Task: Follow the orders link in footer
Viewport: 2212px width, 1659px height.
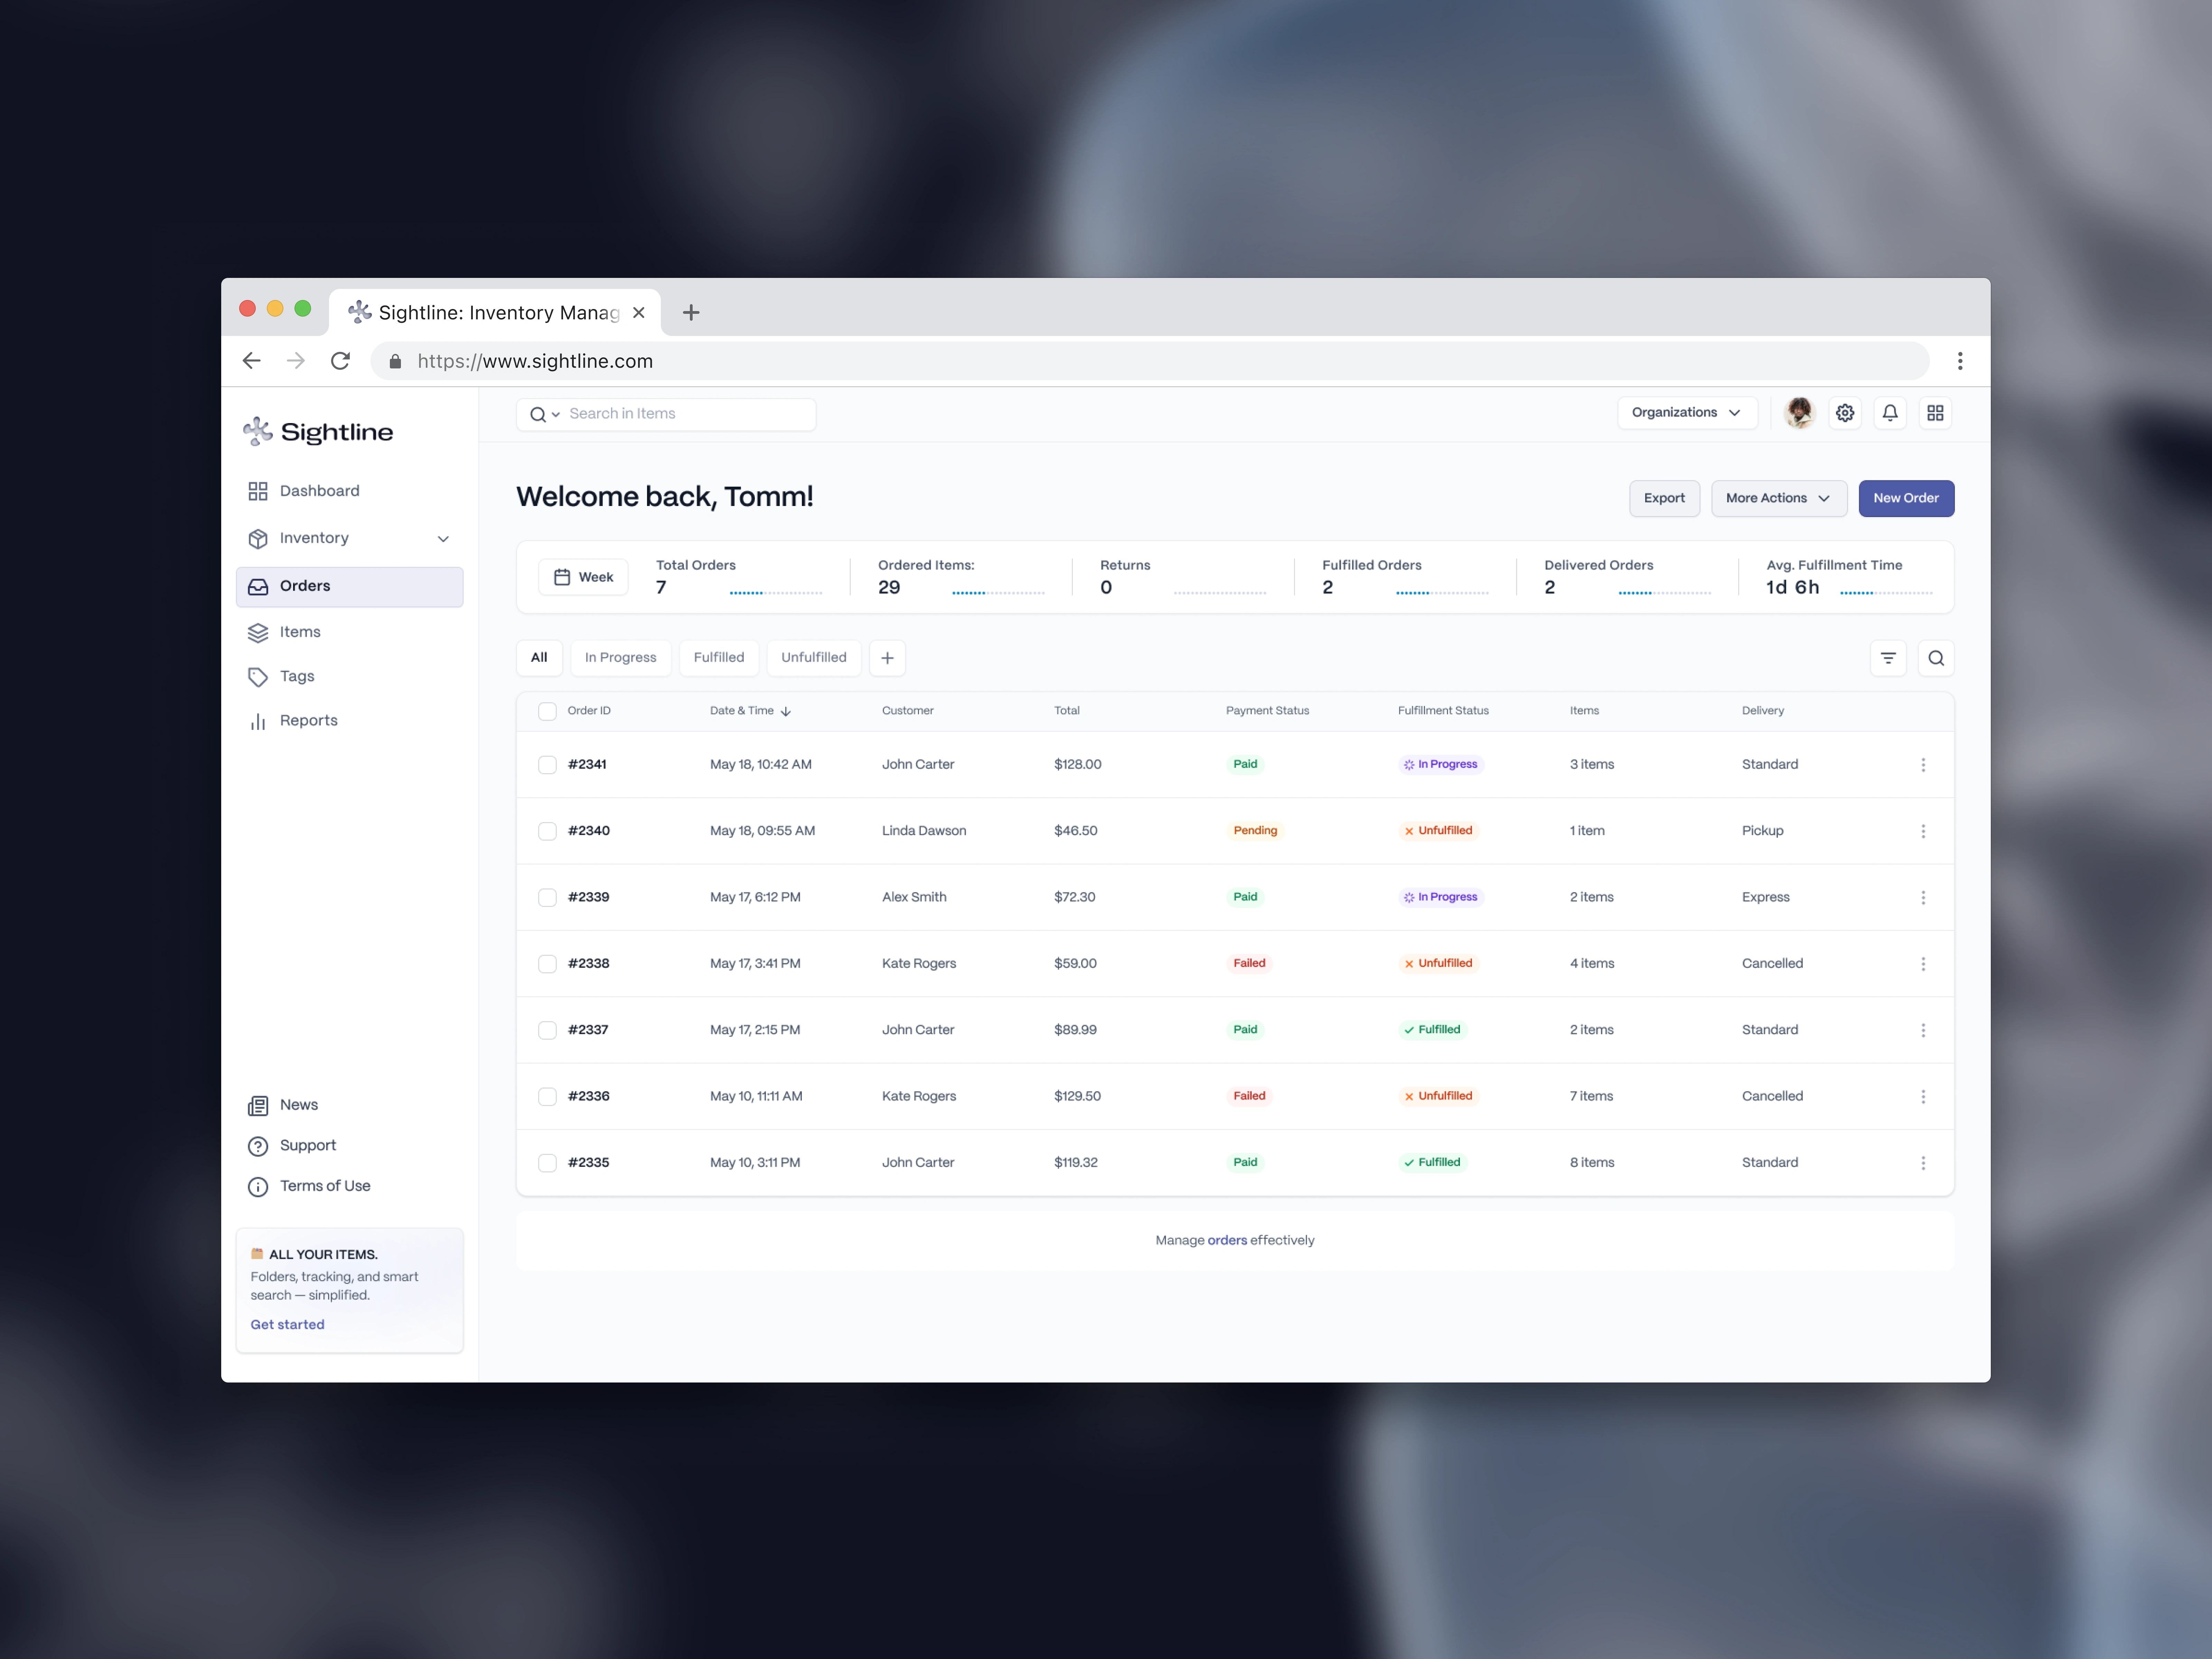Action: click(x=1227, y=1241)
